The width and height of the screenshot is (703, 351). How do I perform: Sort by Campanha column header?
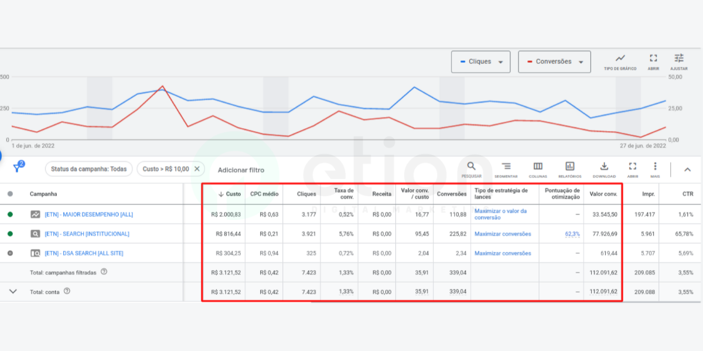click(x=43, y=194)
